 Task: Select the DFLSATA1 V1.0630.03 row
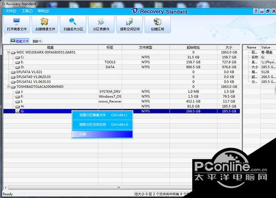point(121,82)
